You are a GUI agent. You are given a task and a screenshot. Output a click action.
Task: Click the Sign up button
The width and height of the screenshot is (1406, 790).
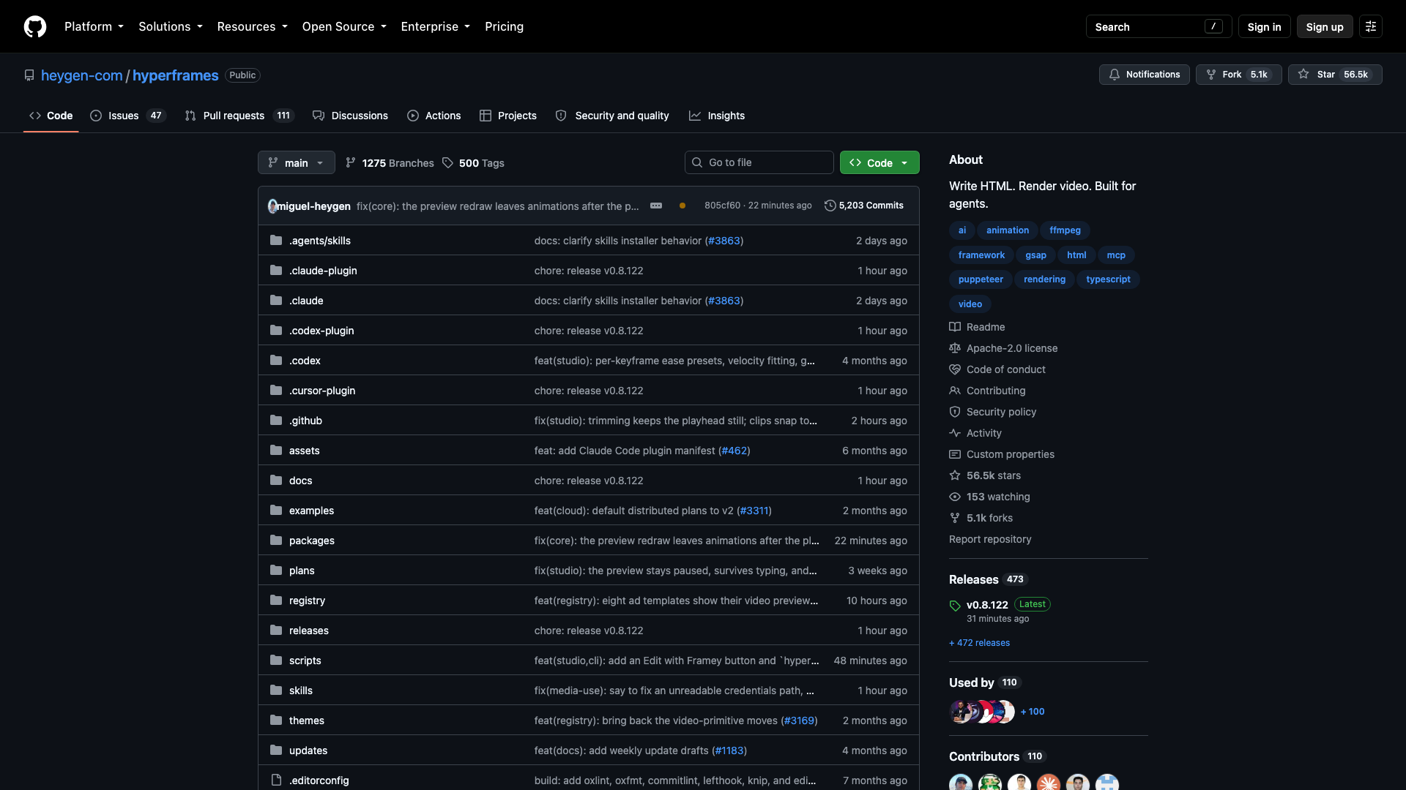click(1325, 26)
